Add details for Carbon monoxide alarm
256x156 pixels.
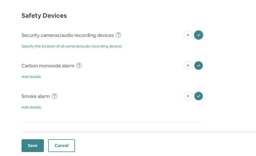point(31,77)
